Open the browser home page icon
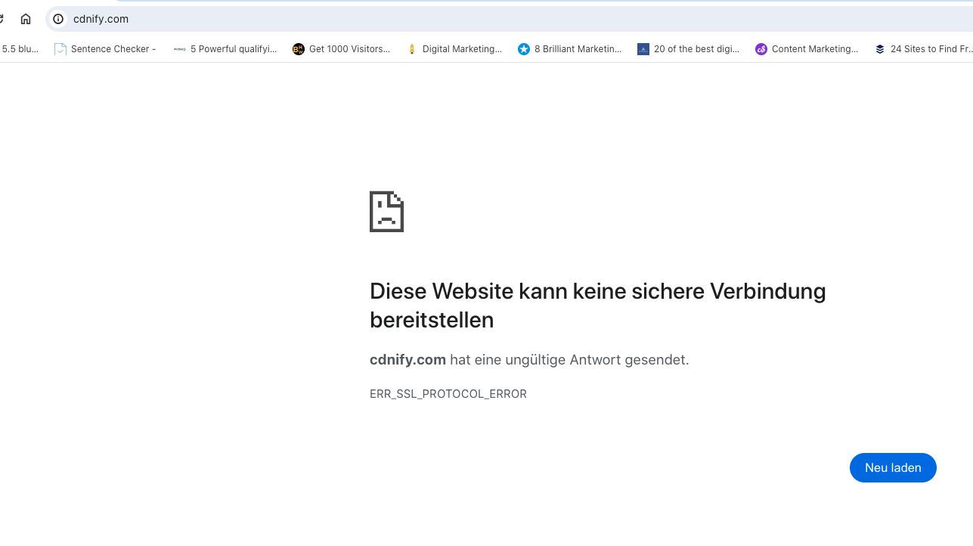This screenshot has height=546, width=973. (x=26, y=19)
